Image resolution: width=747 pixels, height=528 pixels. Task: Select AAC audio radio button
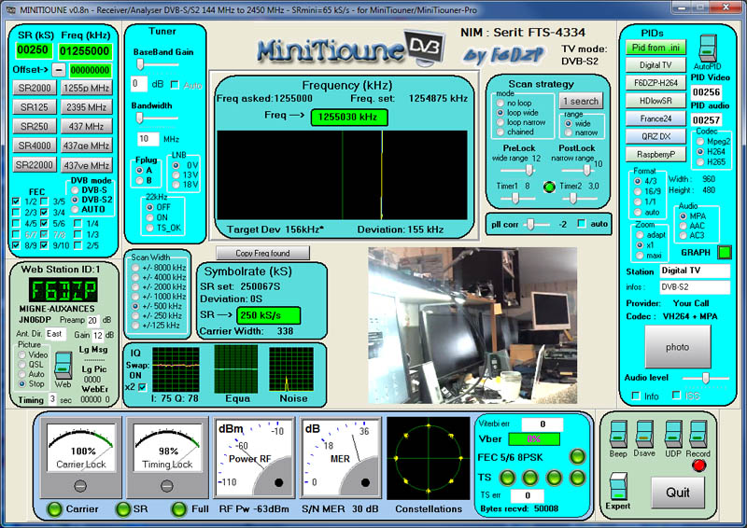click(x=684, y=226)
